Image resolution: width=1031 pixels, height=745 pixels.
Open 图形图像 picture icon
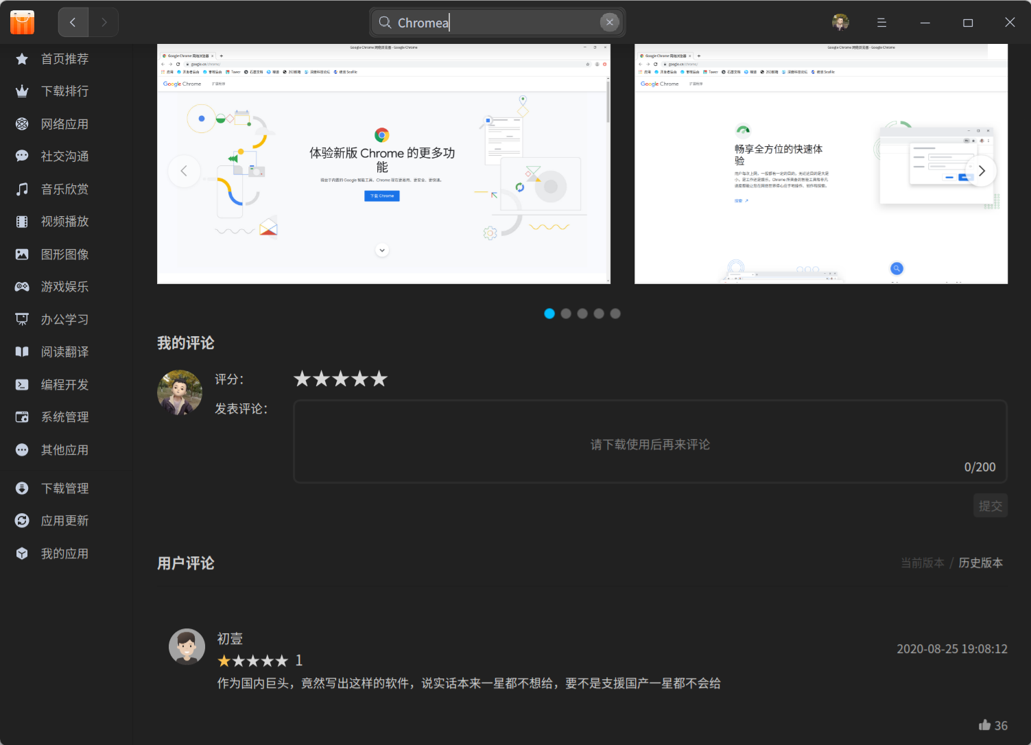coord(22,255)
